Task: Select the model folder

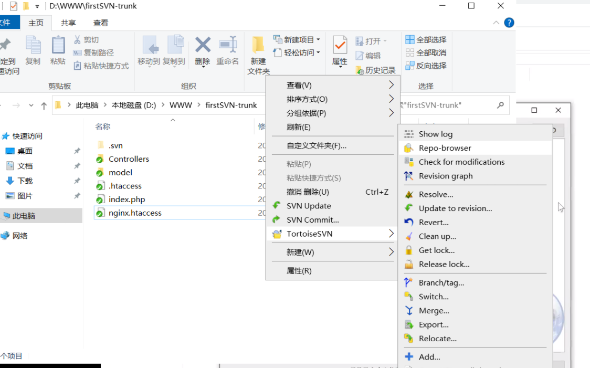Action: coord(120,172)
